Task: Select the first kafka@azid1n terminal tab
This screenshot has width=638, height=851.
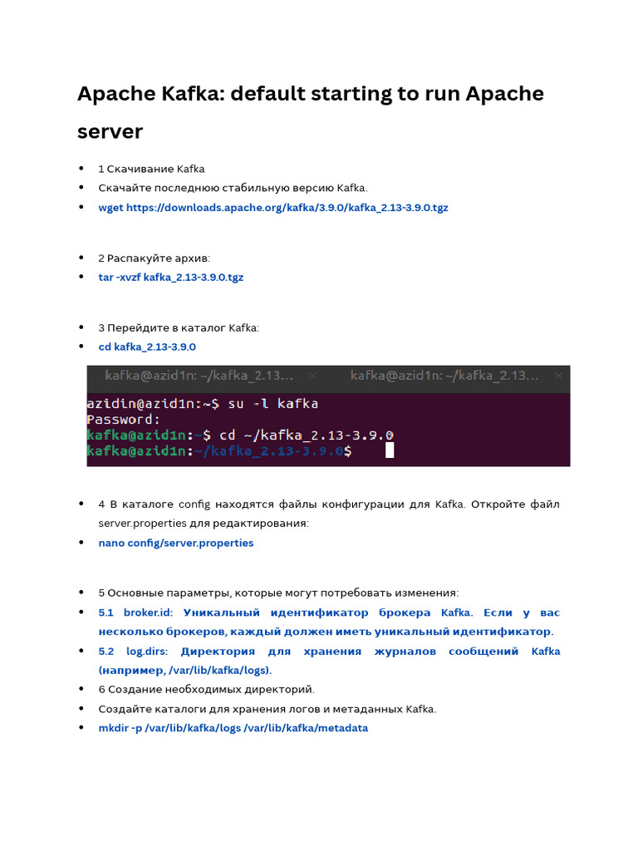Action: [199, 375]
